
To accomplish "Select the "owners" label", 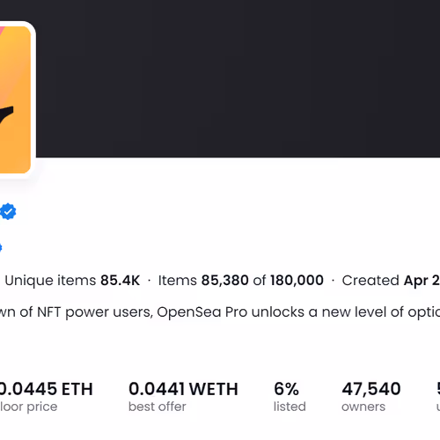I will pos(363,407).
